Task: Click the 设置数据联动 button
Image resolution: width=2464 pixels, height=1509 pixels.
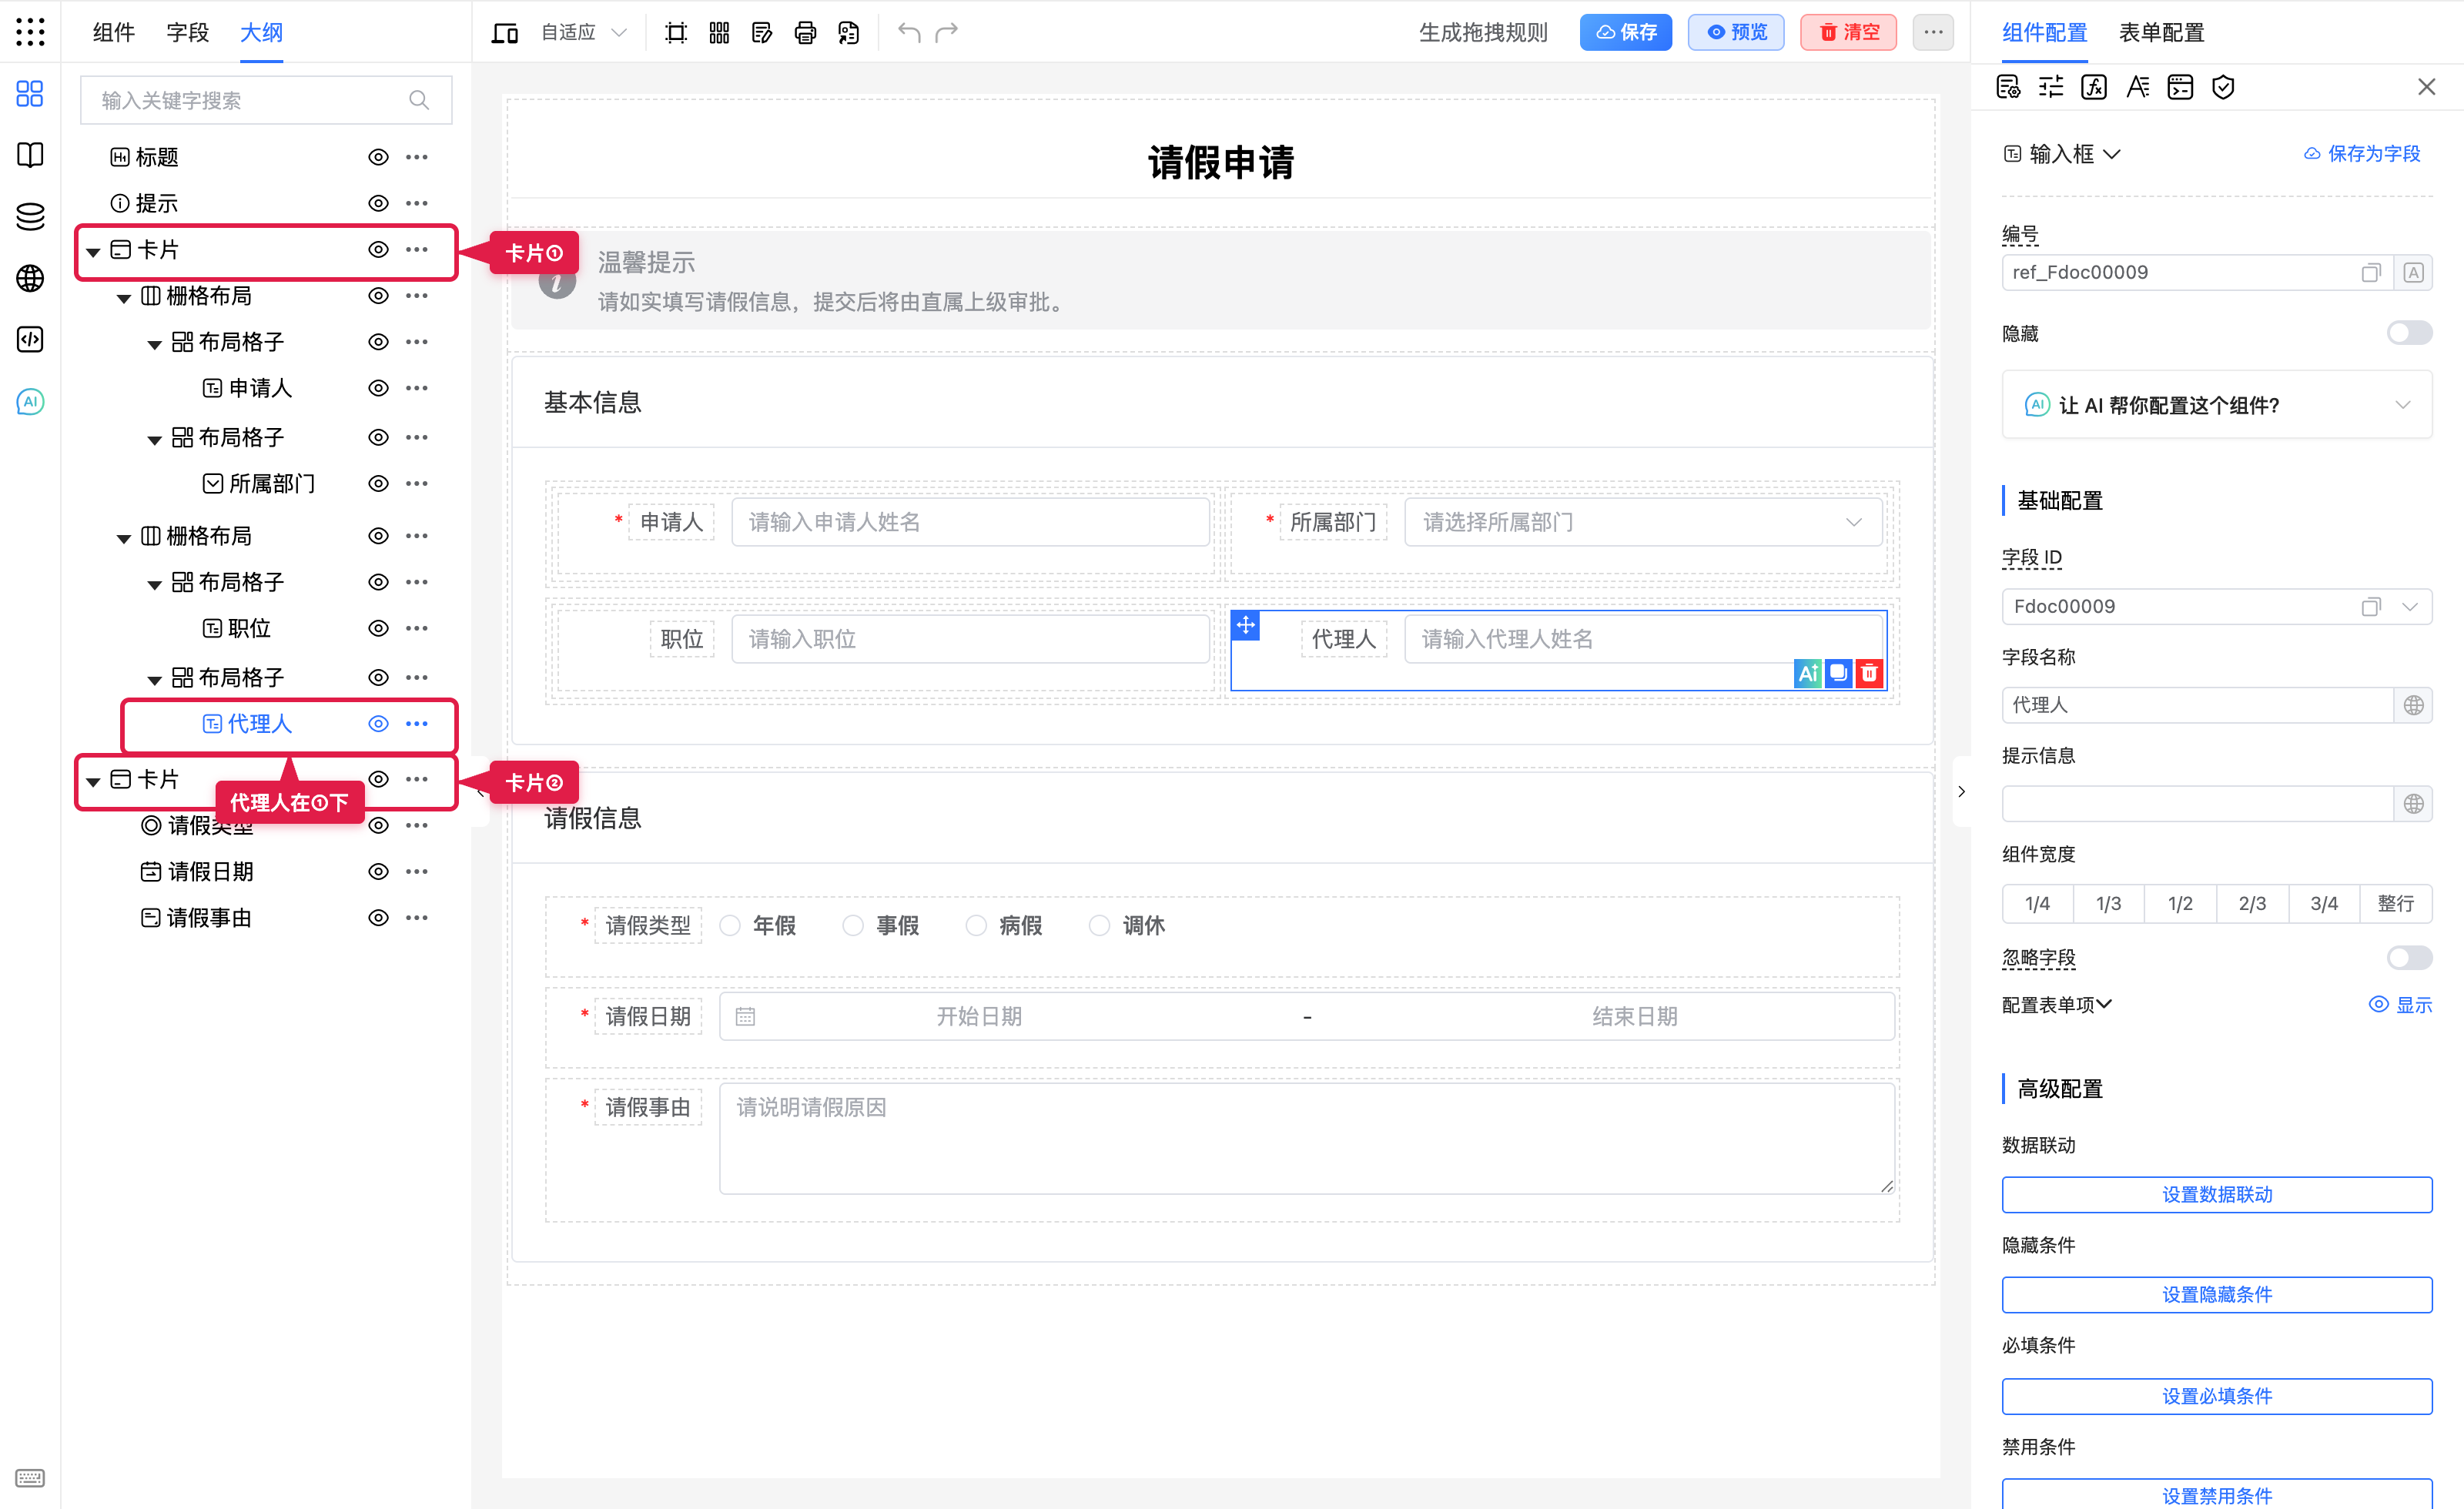Action: click(2217, 1194)
